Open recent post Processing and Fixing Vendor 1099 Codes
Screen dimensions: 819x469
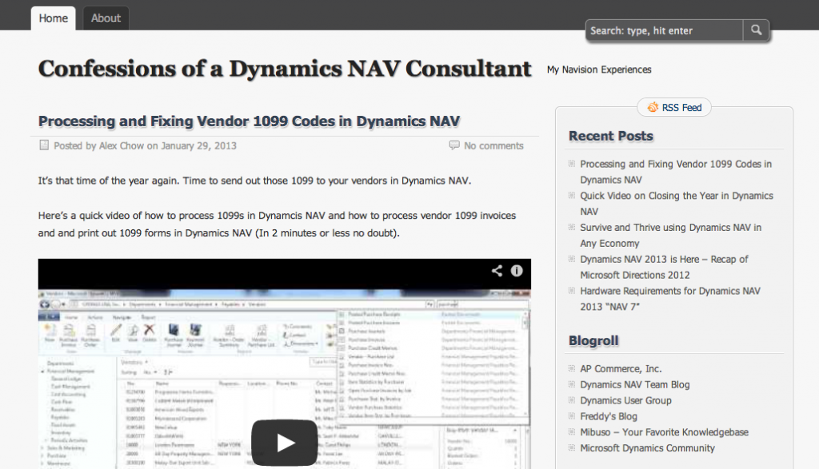click(x=675, y=172)
